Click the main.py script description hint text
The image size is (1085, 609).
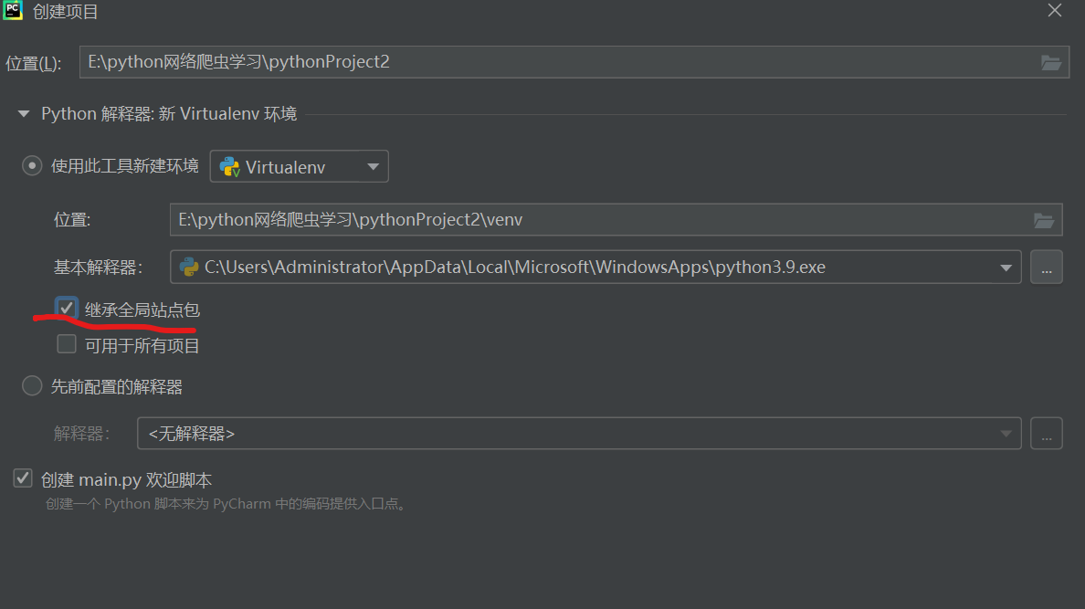(227, 504)
